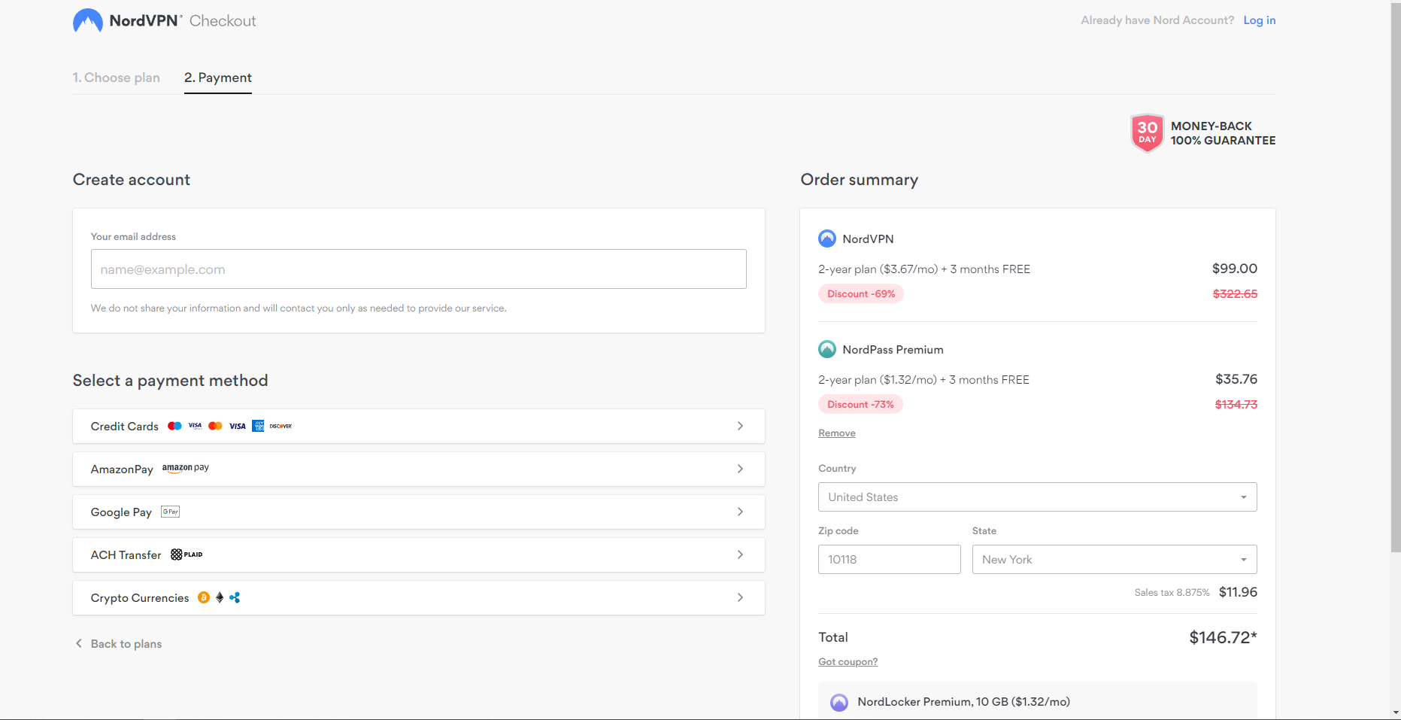Click the Discount -73% badge

pyautogui.click(x=860, y=405)
